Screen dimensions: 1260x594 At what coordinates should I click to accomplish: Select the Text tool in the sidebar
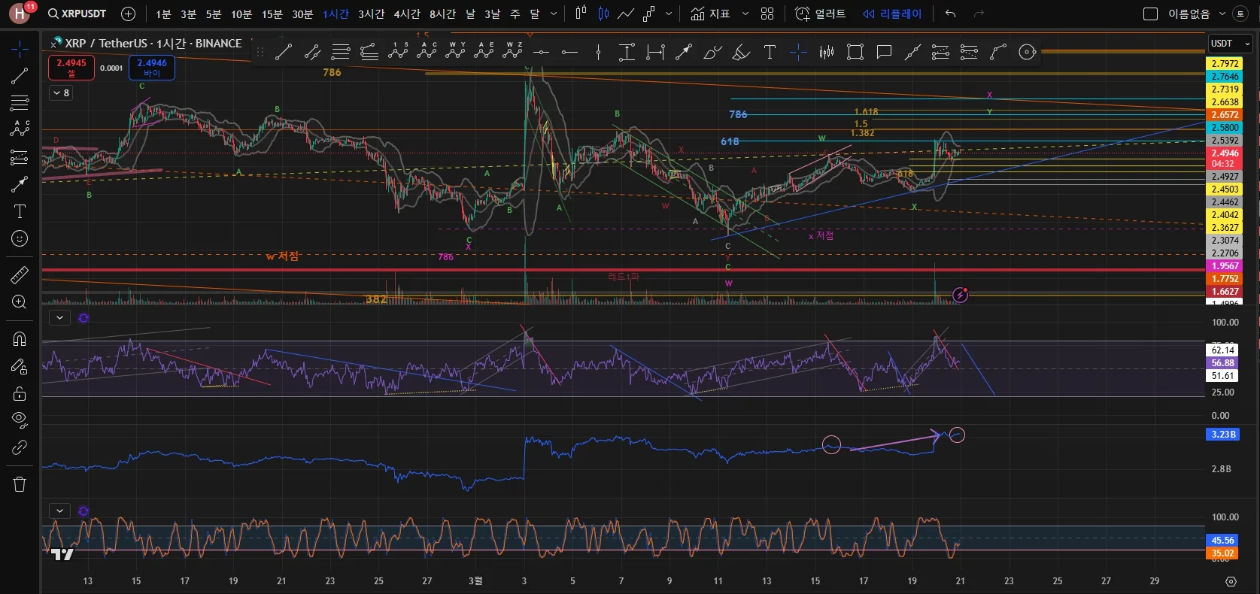pyautogui.click(x=20, y=211)
